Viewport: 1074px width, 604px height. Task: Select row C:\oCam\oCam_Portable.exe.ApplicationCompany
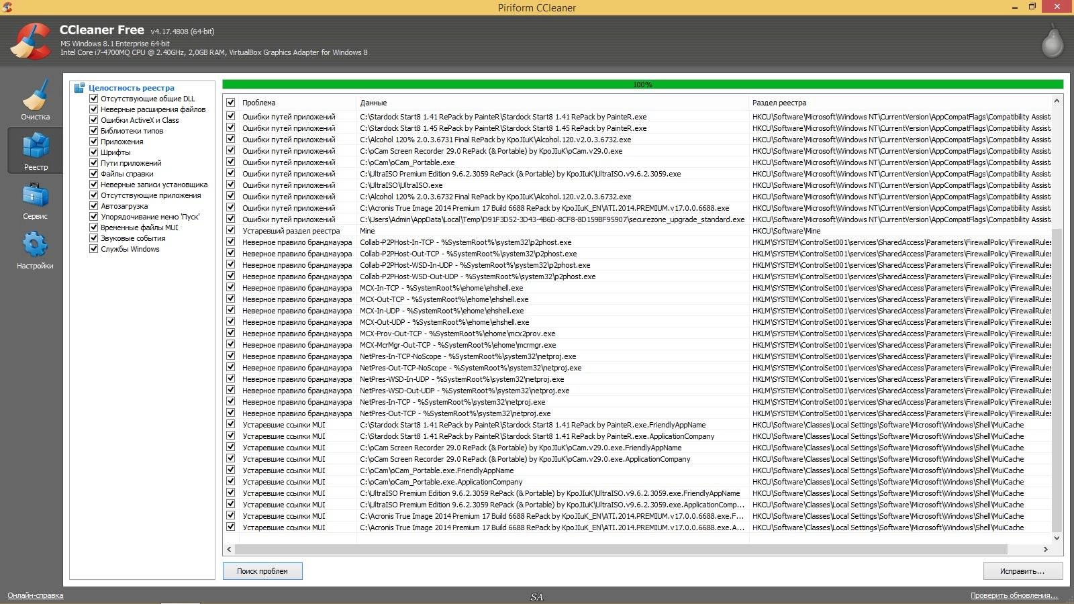pos(638,482)
